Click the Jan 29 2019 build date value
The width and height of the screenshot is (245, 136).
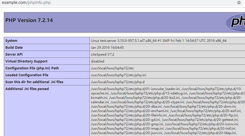(x=107, y=48)
